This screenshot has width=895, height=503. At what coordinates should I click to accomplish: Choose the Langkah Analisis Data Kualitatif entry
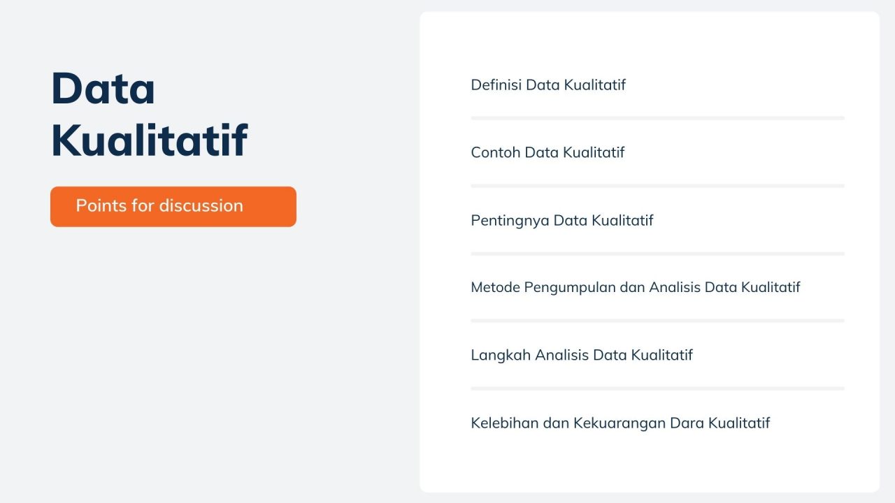pyautogui.click(x=581, y=355)
